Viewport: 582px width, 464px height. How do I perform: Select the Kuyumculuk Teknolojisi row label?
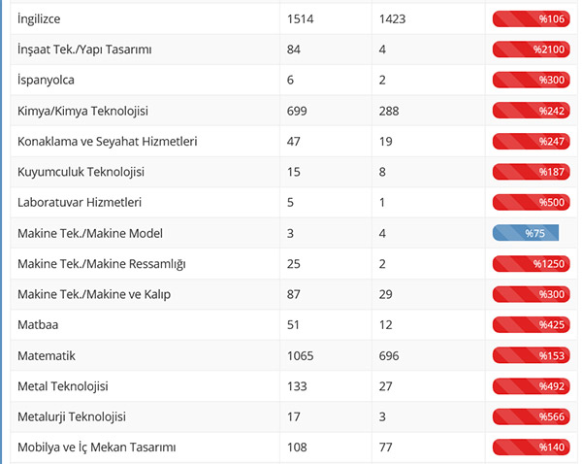pos(81,172)
